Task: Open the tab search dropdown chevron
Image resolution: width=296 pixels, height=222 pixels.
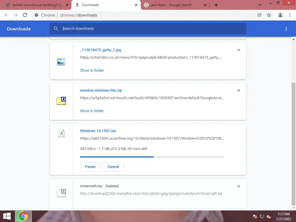Action: pyautogui.click(x=260, y=5)
